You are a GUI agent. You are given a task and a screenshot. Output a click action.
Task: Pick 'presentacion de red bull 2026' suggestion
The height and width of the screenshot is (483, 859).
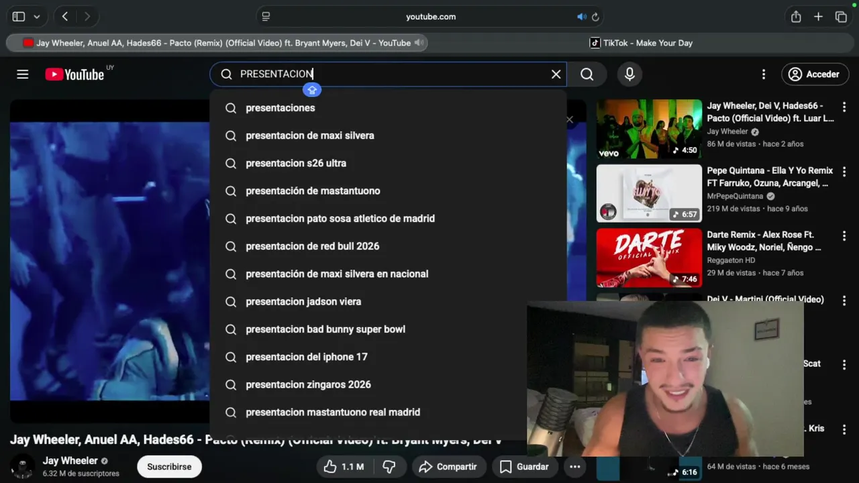pyautogui.click(x=388, y=246)
